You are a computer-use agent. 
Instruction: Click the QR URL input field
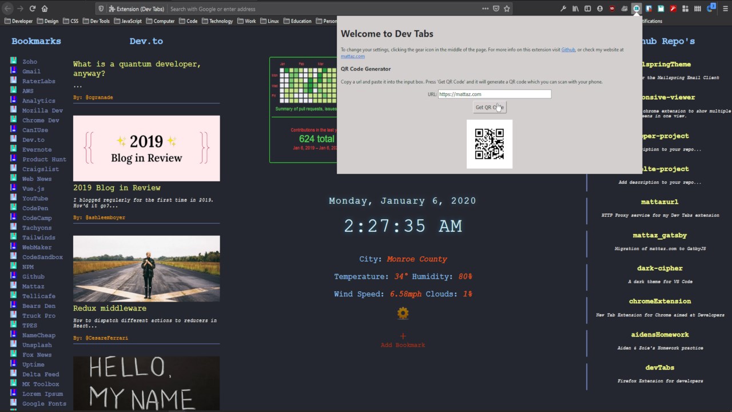click(495, 94)
